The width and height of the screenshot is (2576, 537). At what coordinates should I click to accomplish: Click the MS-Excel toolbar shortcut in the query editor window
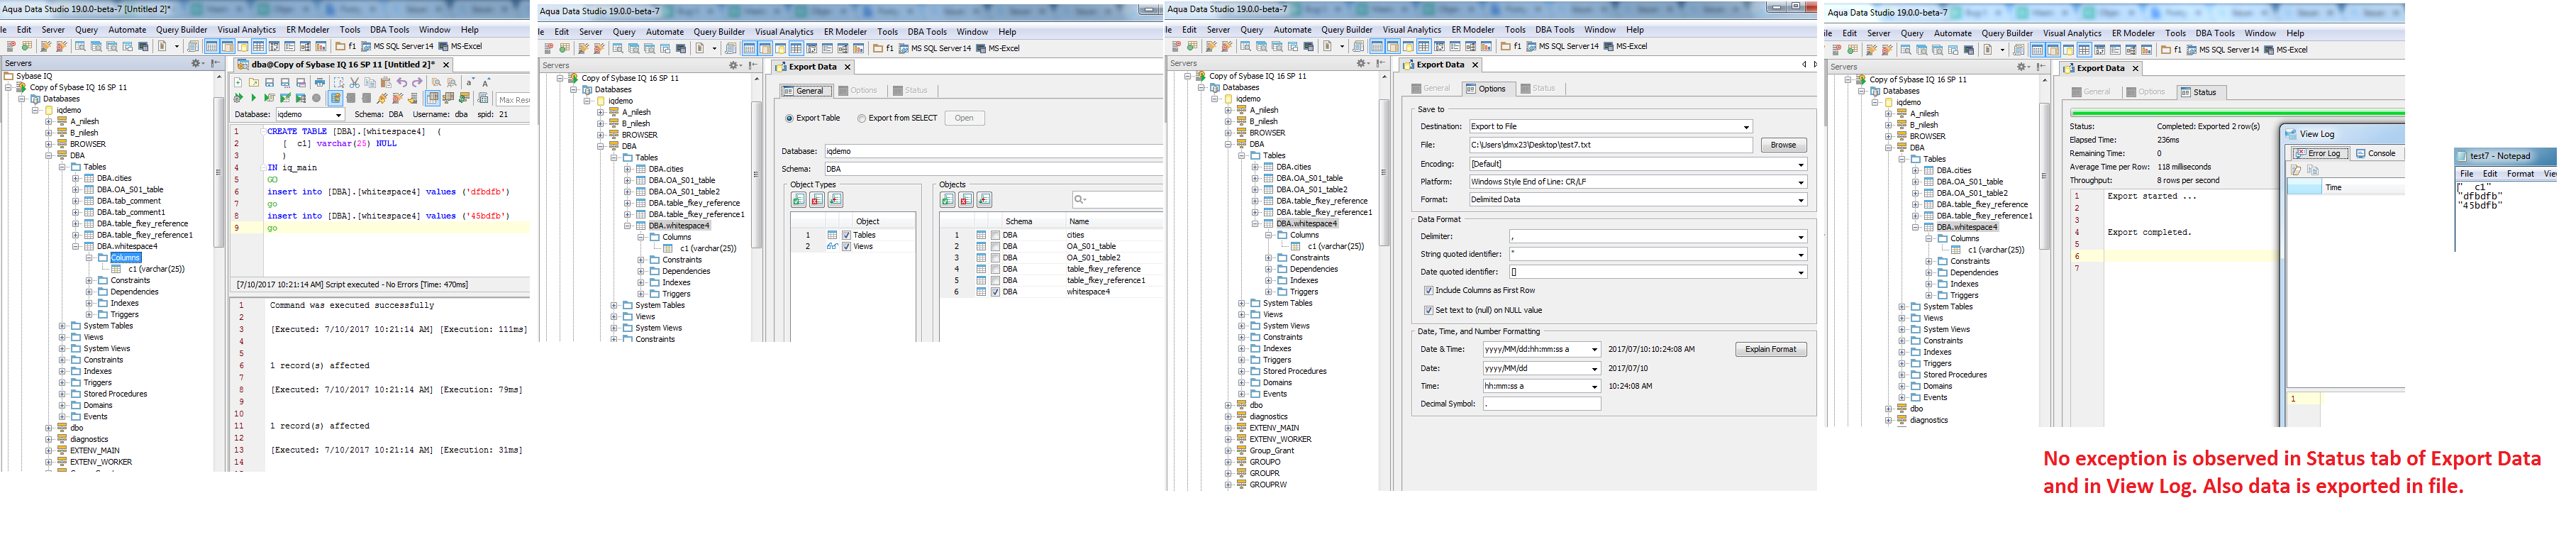[461, 46]
